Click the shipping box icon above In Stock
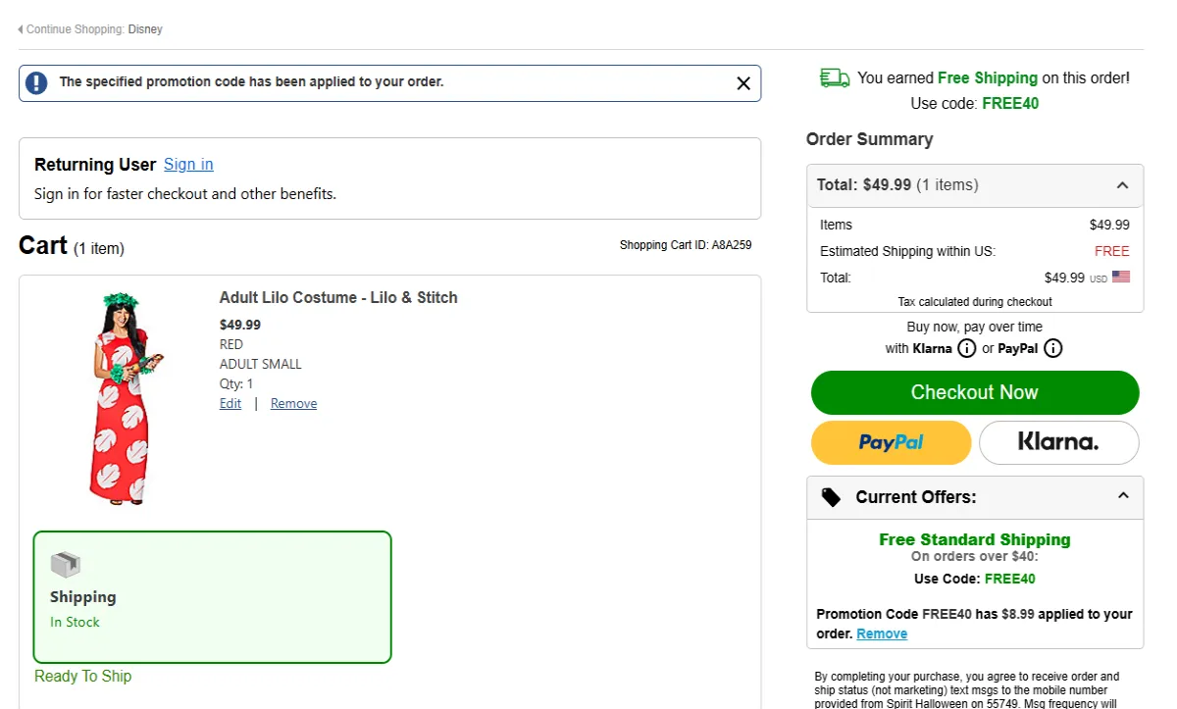This screenshot has width=1177, height=709. (x=65, y=564)
